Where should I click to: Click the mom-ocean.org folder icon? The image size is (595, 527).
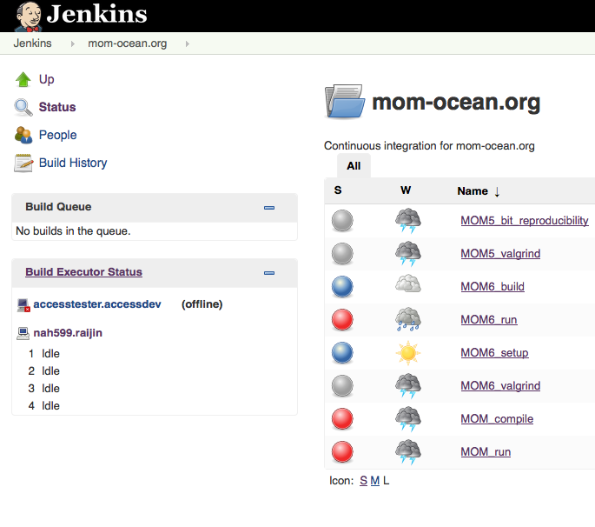pos(345,102)
